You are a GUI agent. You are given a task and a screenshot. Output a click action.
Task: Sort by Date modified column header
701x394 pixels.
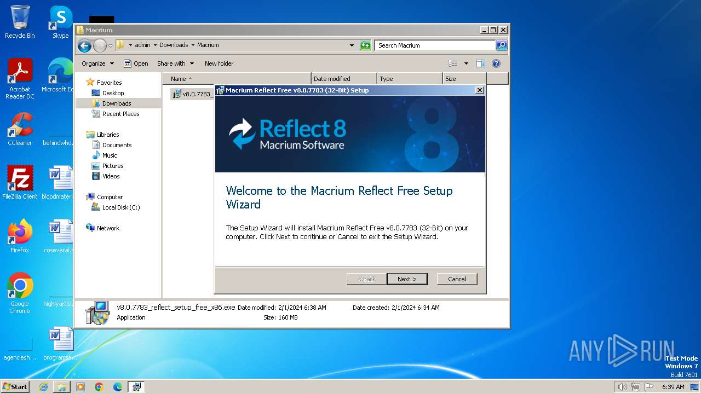[344, 79]
